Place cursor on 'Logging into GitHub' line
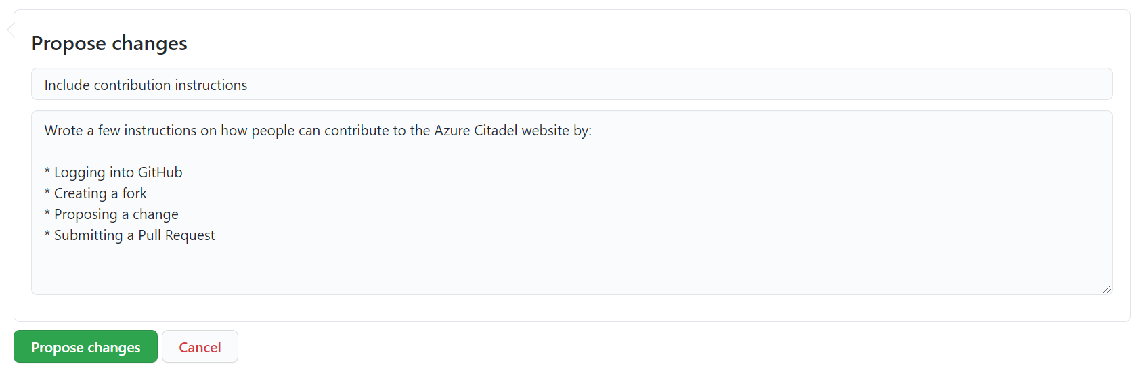The image size is (1136, 370). point(118,172)
